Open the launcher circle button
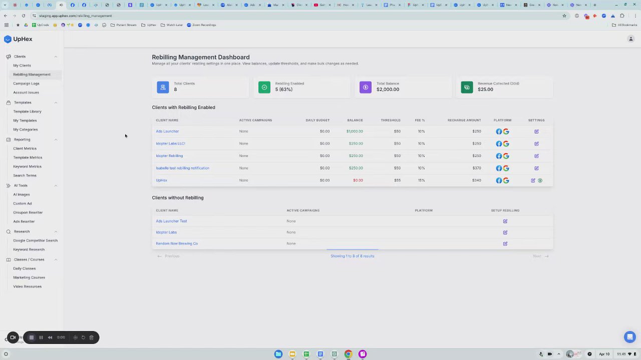Viewport: 641px width, 360px height. 6,354
